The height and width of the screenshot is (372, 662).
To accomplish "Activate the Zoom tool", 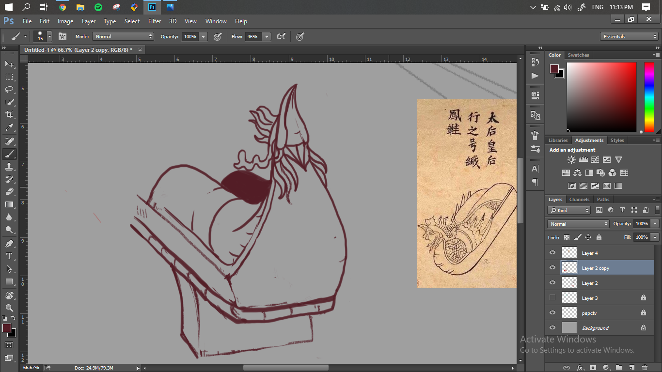I will click(9, 308).
